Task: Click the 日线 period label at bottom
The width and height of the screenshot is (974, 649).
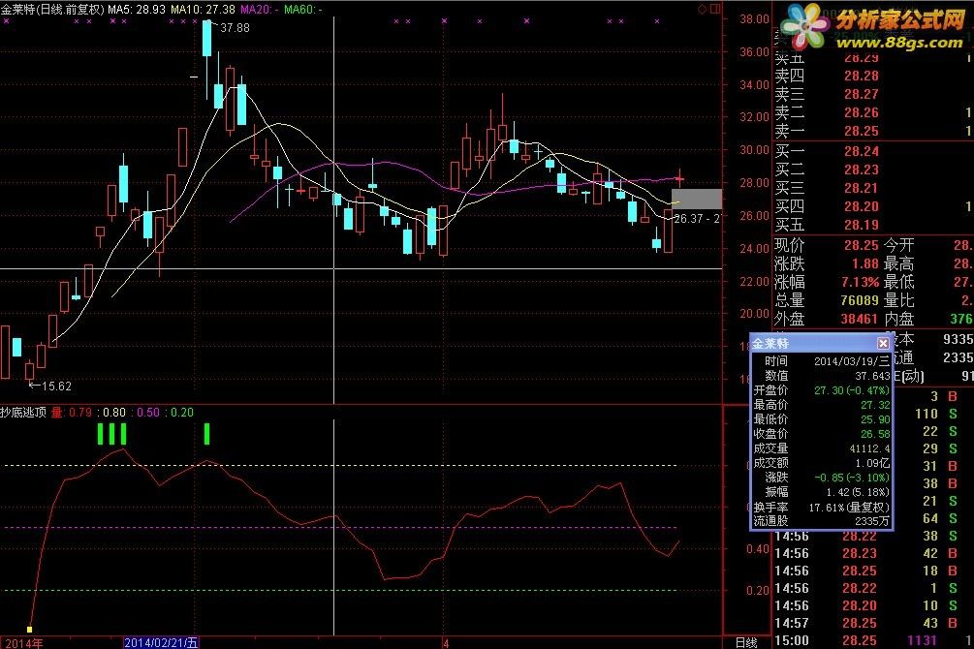Action: click(x=746, y=643)
